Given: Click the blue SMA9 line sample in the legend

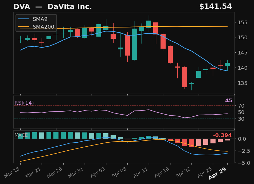Looking at the screenshot, I should pyautogui.click(x=23, y=19).
